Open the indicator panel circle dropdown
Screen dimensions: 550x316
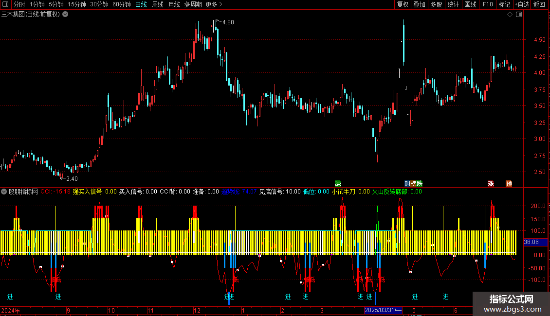4,192
